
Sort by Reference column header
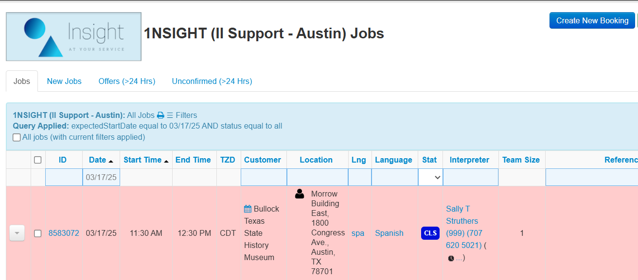(621, 160)
